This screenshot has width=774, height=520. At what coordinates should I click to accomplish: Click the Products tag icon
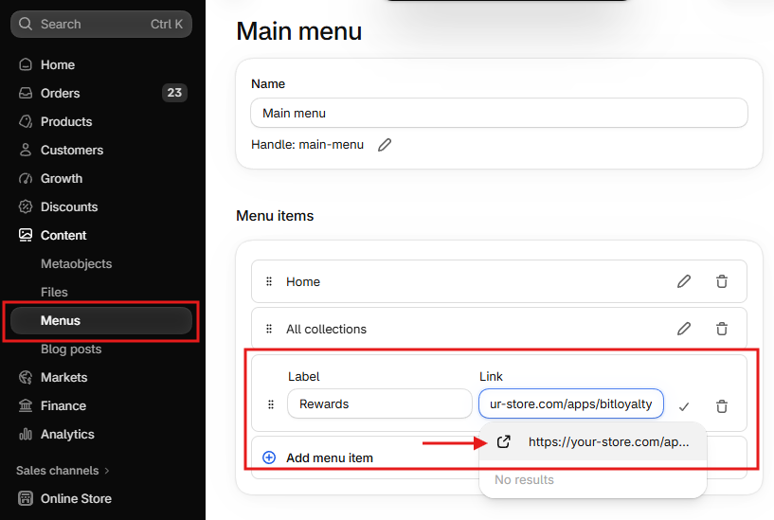[26, 121]
